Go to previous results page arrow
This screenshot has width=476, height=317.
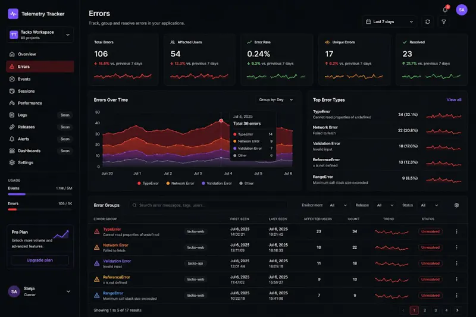(403, 310)
